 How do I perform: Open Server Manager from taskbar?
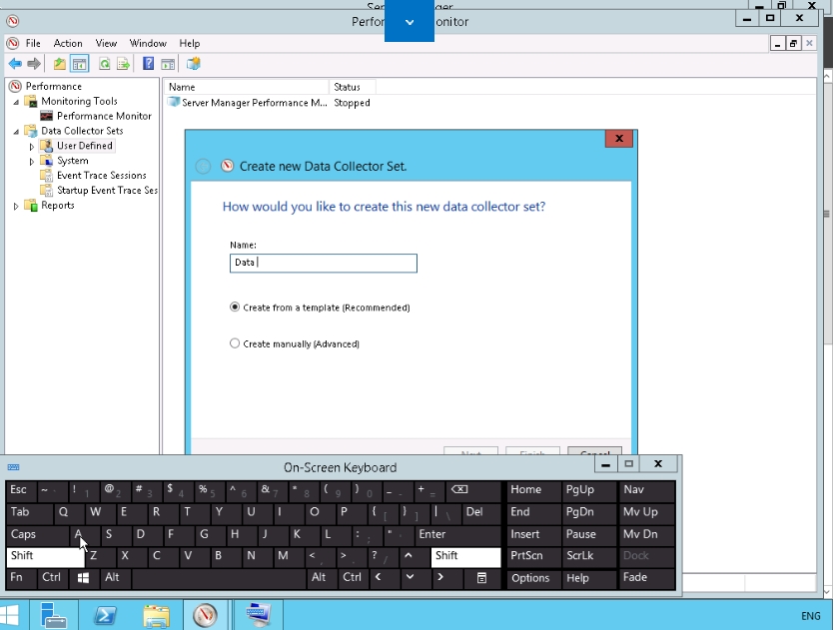pyautogui.click(x=53, y=616)
